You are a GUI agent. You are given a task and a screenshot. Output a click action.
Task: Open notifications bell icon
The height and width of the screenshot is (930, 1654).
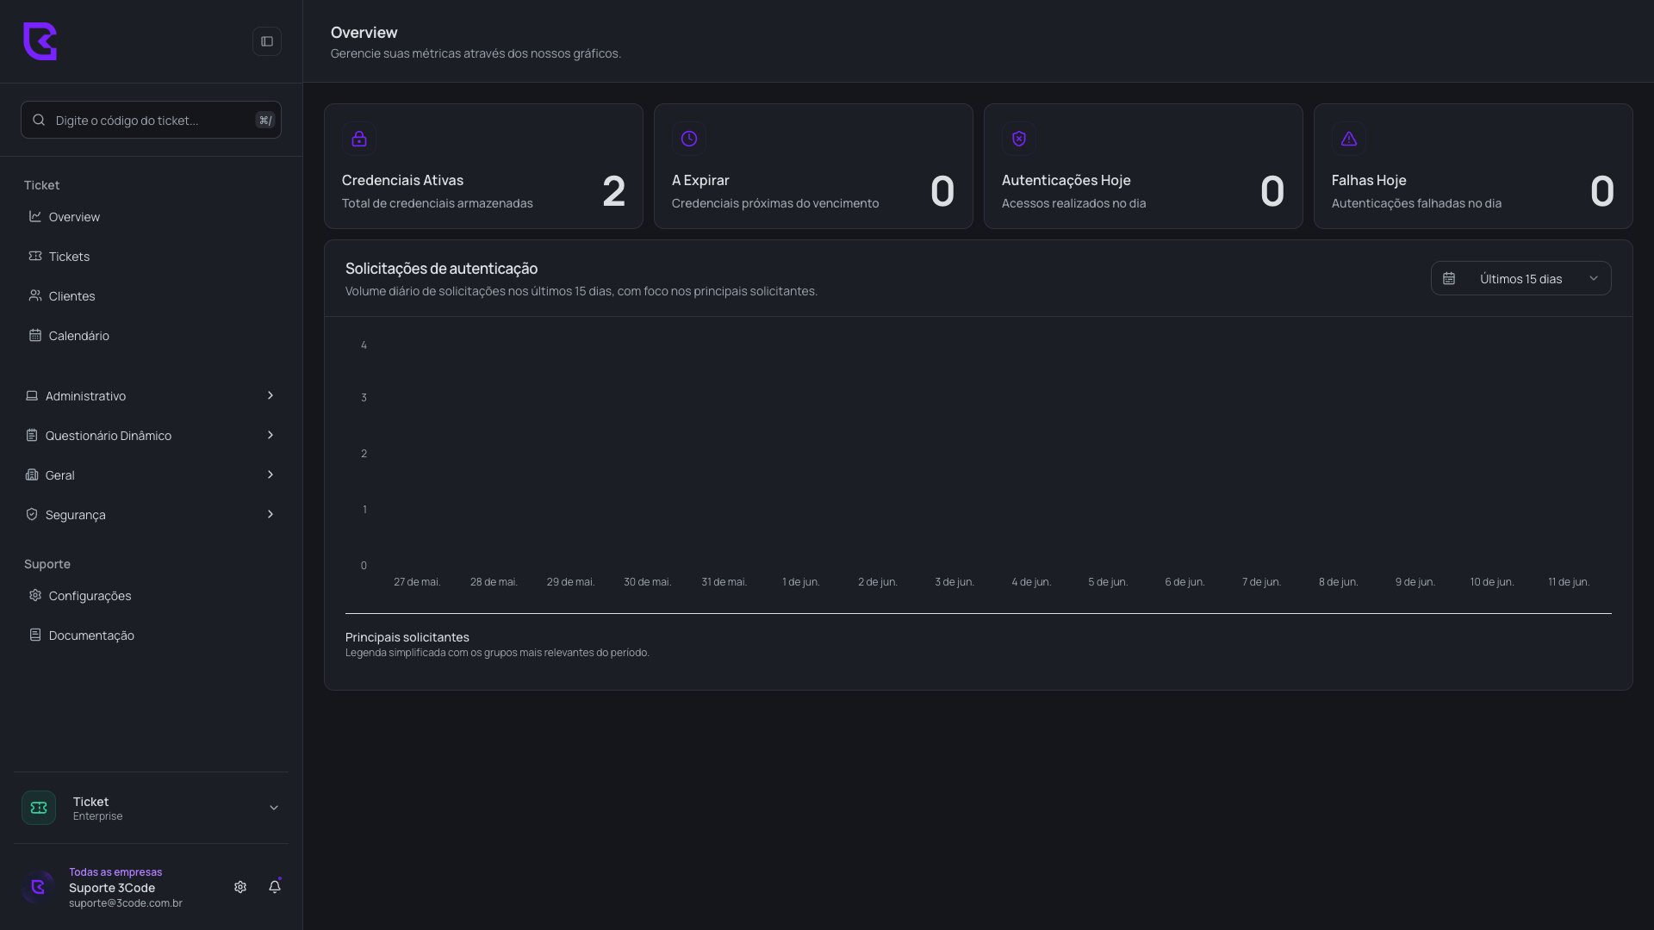click(275, 887)
